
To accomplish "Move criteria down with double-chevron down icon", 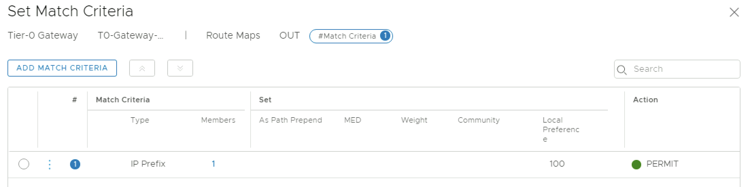I will point(180,68).
